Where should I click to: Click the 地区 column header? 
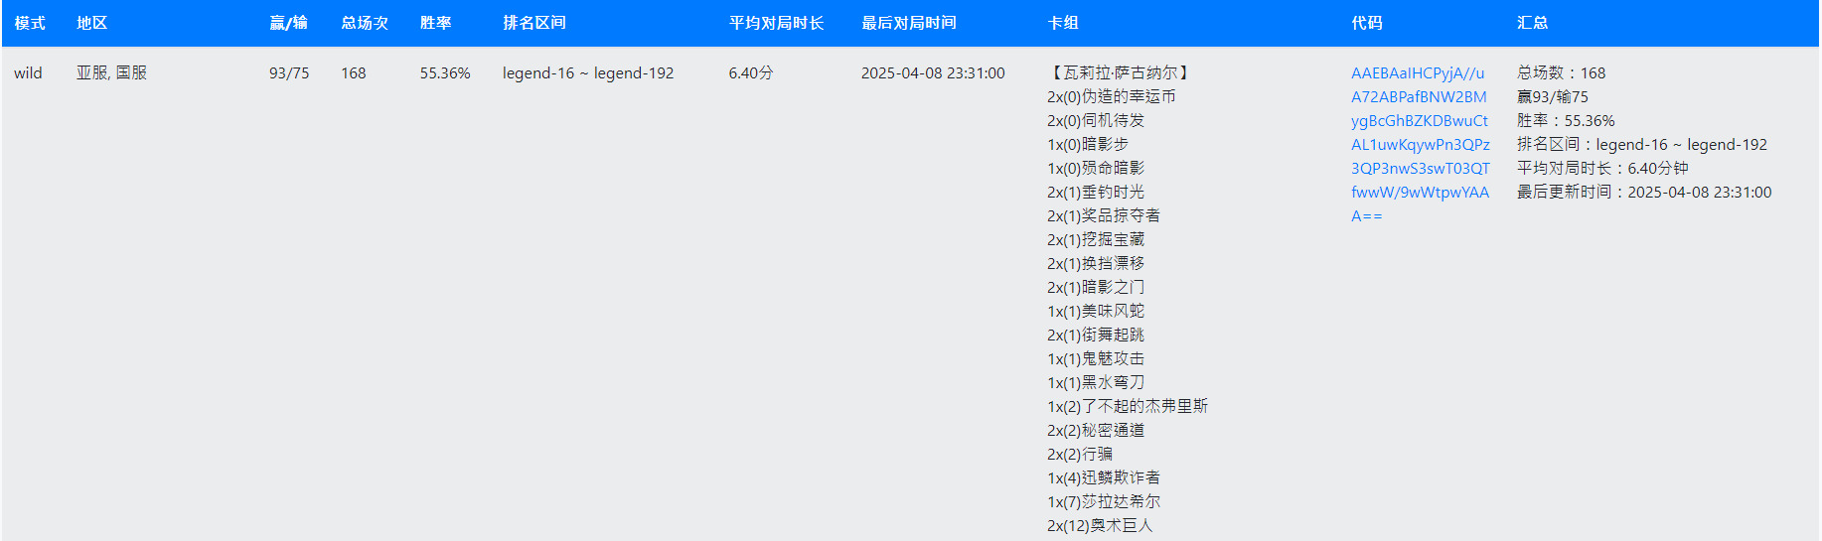pos(91,23)
